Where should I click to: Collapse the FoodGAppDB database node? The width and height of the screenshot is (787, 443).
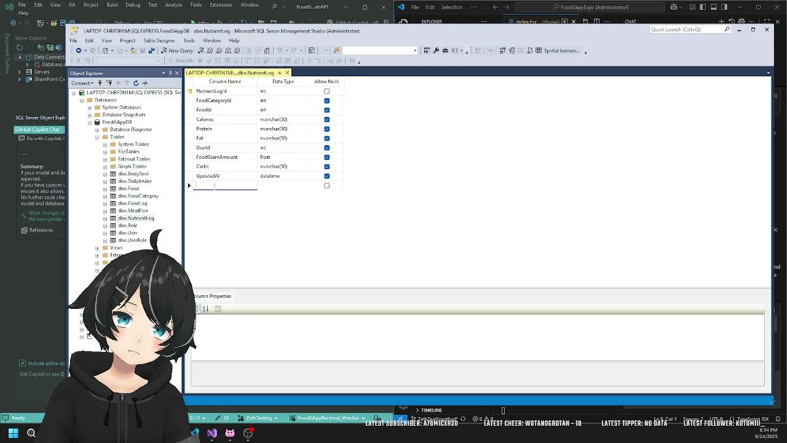pyautogui.click(x=89, y=122)
